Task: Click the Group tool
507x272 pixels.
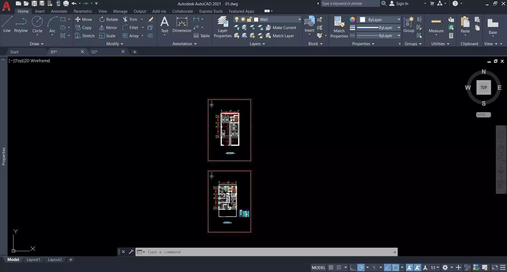Action: (409, 24)
